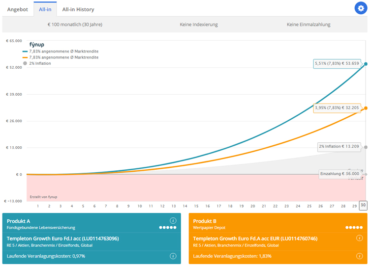Select year 1 on the x-axis
Image resolution: width=369 pixels, height=266 pixels.
[x=38, y=206]
